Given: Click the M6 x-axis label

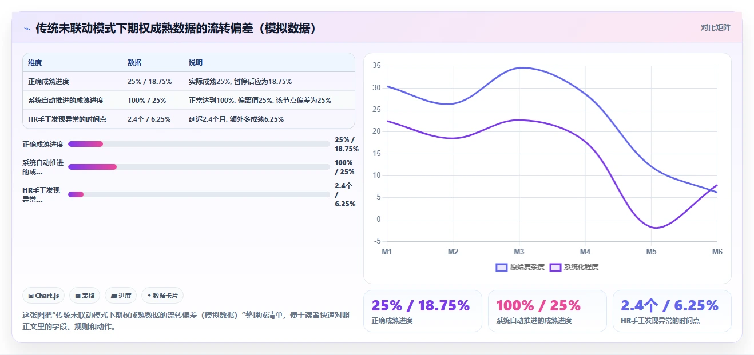Looking at the screenshot, I should coord(717,252).
